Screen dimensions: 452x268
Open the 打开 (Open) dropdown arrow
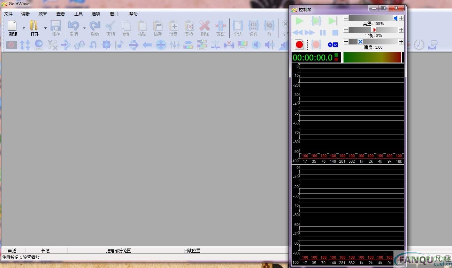pyautogui.click(x=45, y=28)
